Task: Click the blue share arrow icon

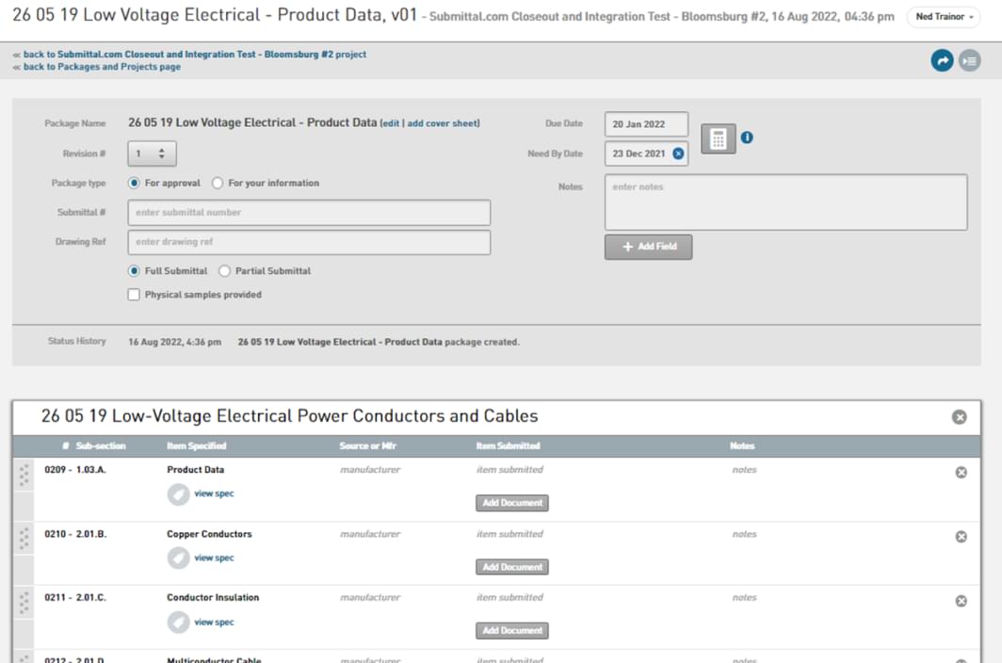Action: 941,60
